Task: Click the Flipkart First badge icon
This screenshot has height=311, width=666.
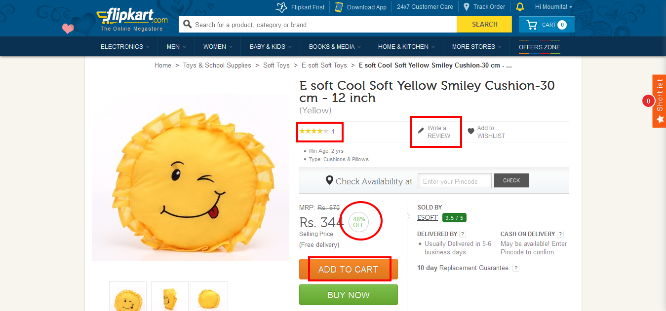Action: (281, 7)
